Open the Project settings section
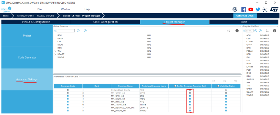The width and height of the screenshot is (280, 115). [27, 36]
